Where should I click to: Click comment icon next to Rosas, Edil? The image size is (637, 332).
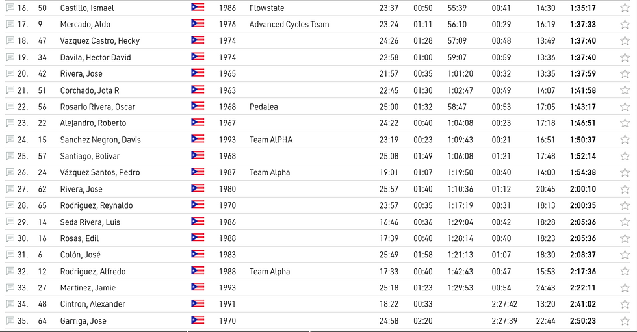point(10,238)
